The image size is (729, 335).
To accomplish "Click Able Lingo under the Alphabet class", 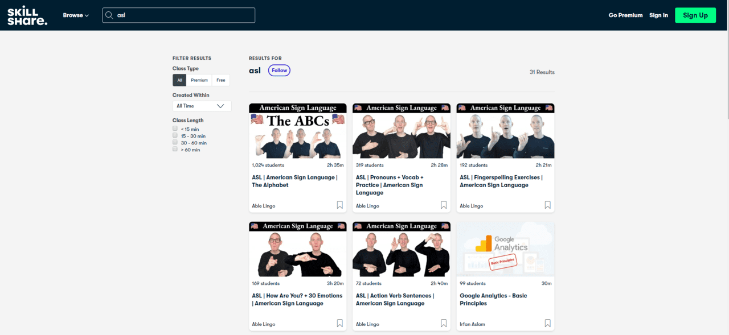I will pyautogui.click(x=263, y=206).
